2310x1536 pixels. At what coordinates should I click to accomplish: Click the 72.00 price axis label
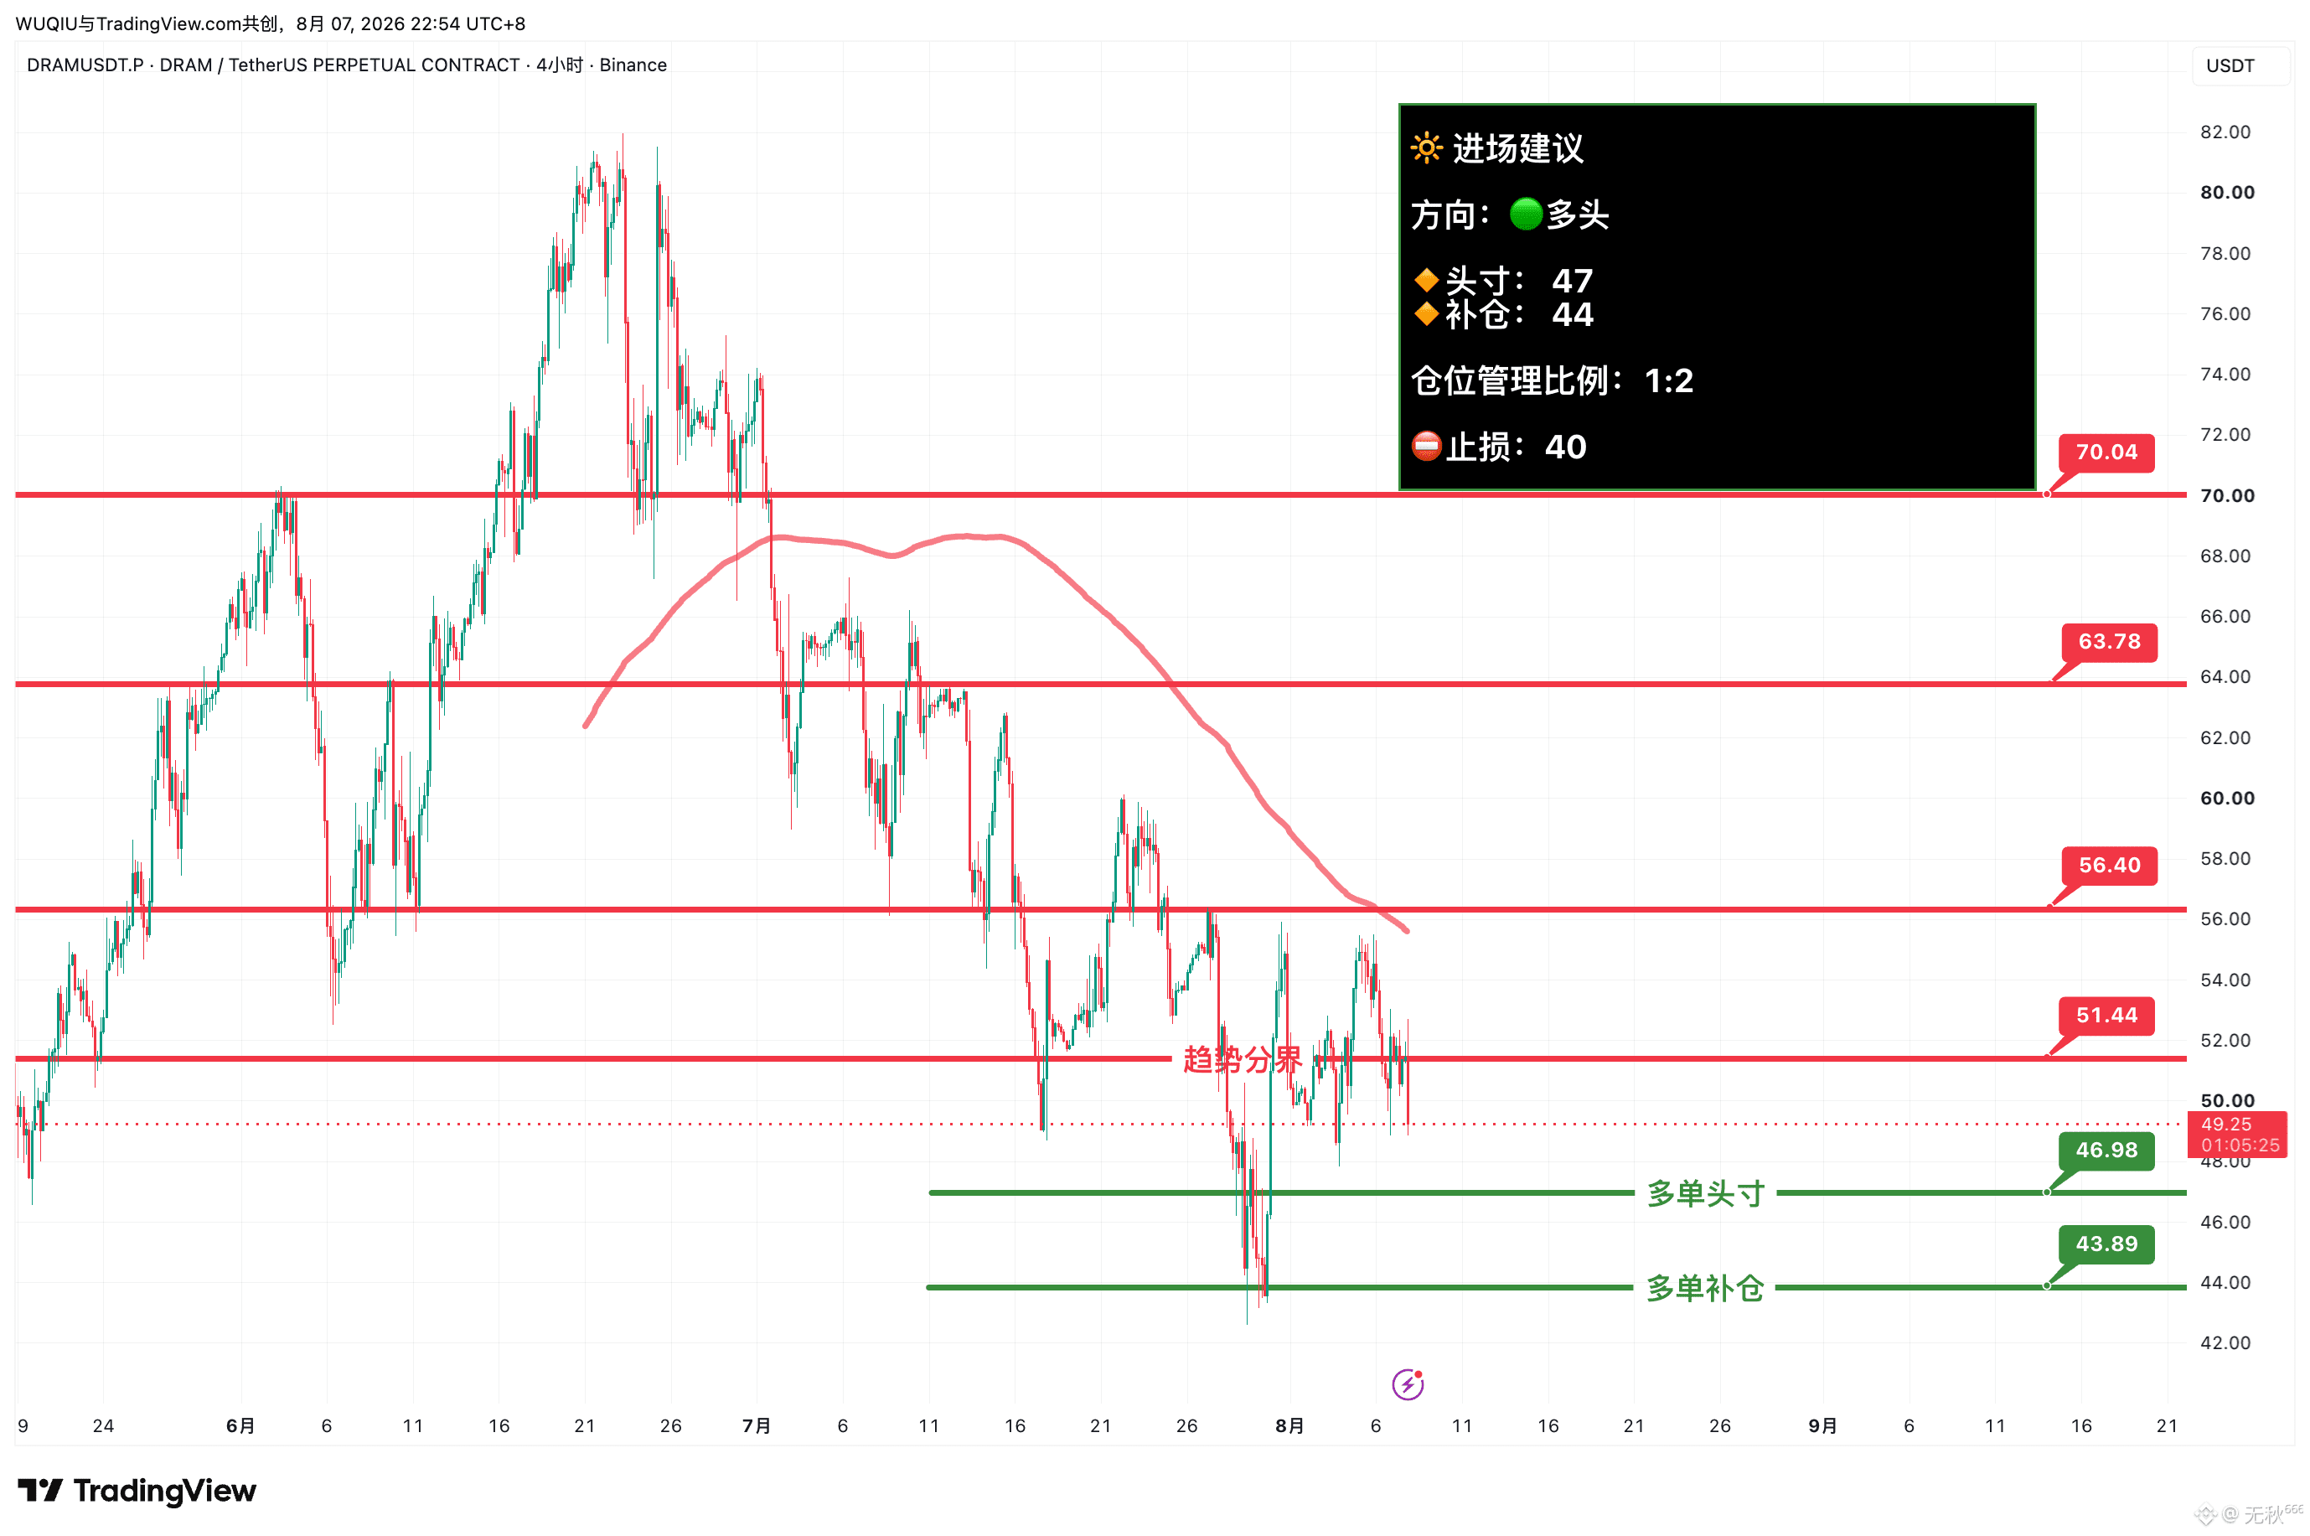(2225, 435)
